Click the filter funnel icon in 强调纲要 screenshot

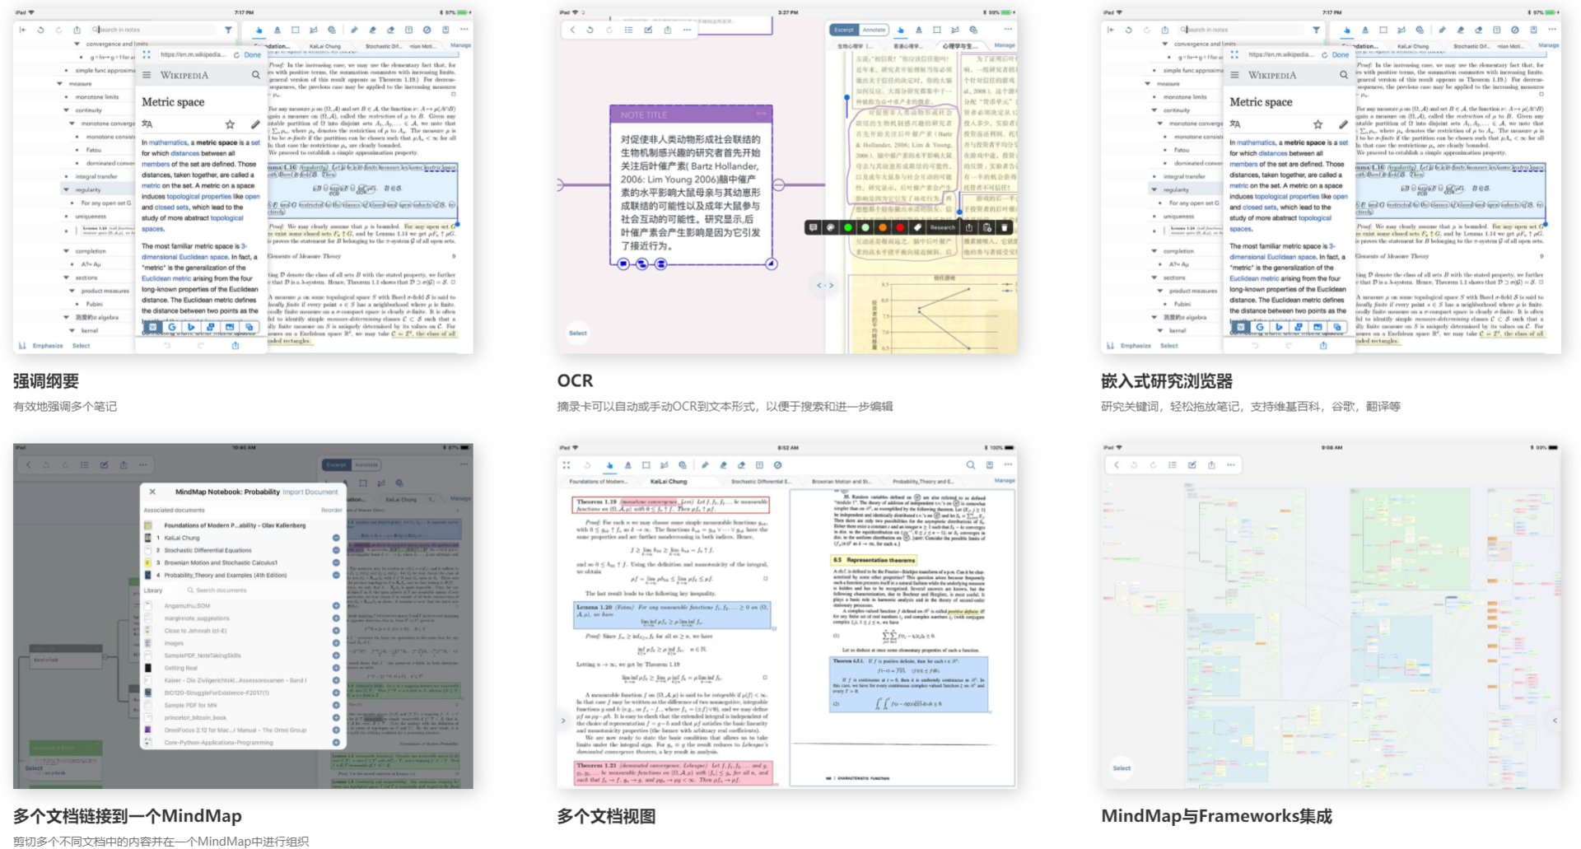pos(228,30)
